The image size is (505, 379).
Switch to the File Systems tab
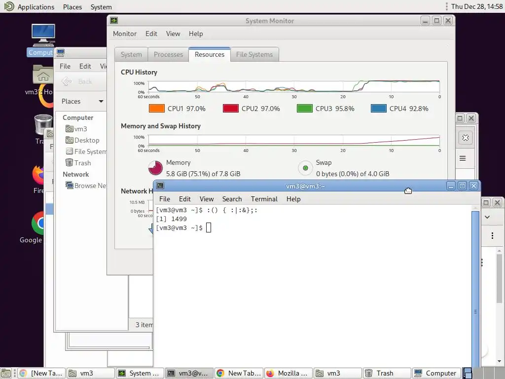254,54
